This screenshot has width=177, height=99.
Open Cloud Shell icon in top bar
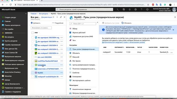click(118, 10)
